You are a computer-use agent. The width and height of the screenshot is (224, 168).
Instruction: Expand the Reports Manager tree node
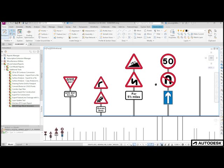2,55
